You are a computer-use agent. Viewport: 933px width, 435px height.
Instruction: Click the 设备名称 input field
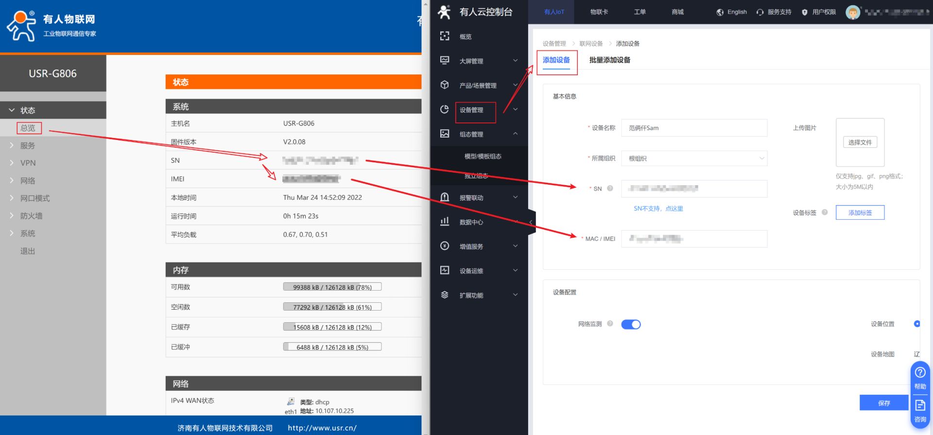click(x=694, y=128)
